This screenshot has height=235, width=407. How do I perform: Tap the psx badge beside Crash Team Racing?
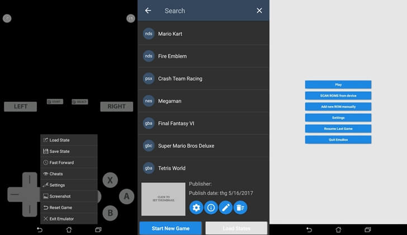point(149,78)
